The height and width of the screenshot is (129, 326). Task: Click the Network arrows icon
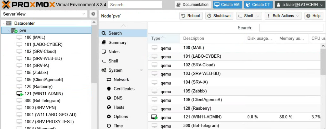click(x=109, y=79)
